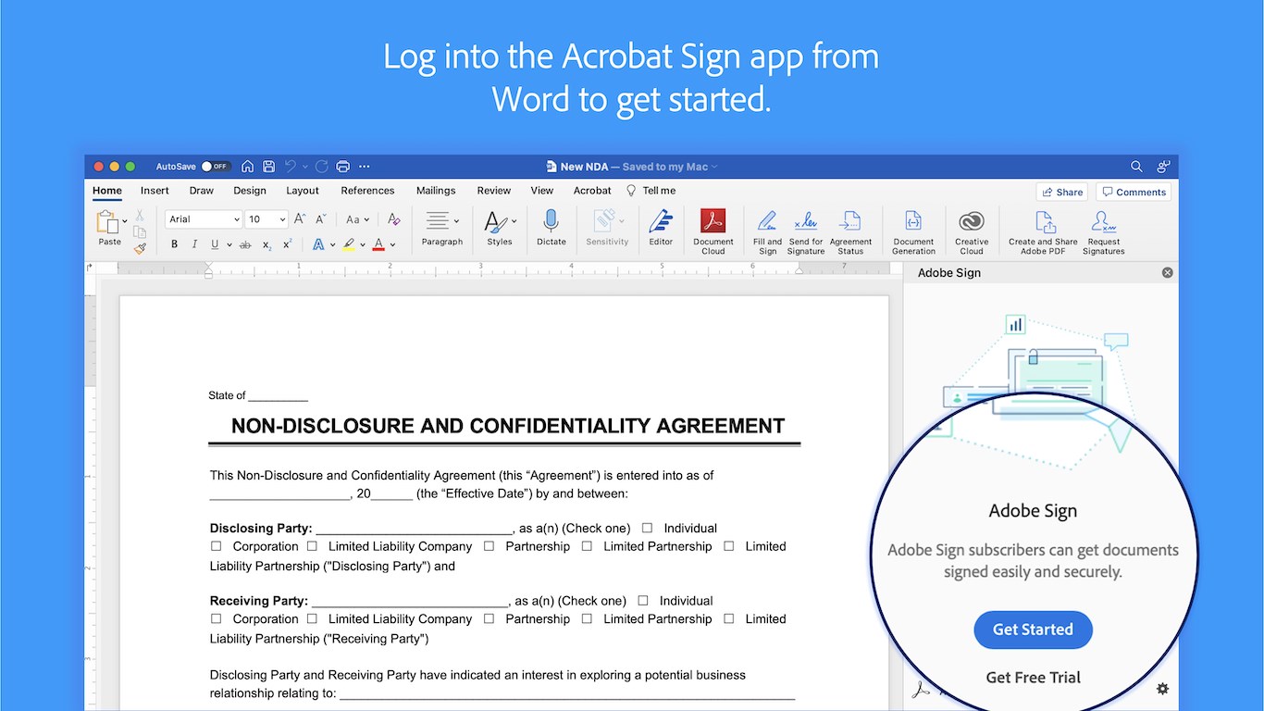The image size is (1264, 711).
Task: Open Document Generation tool
Action: point(913,231)
